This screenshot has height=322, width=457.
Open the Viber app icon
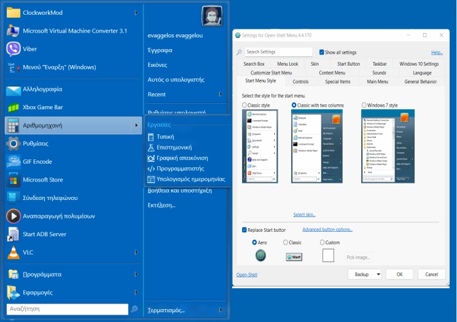click(x=13, y=49)
